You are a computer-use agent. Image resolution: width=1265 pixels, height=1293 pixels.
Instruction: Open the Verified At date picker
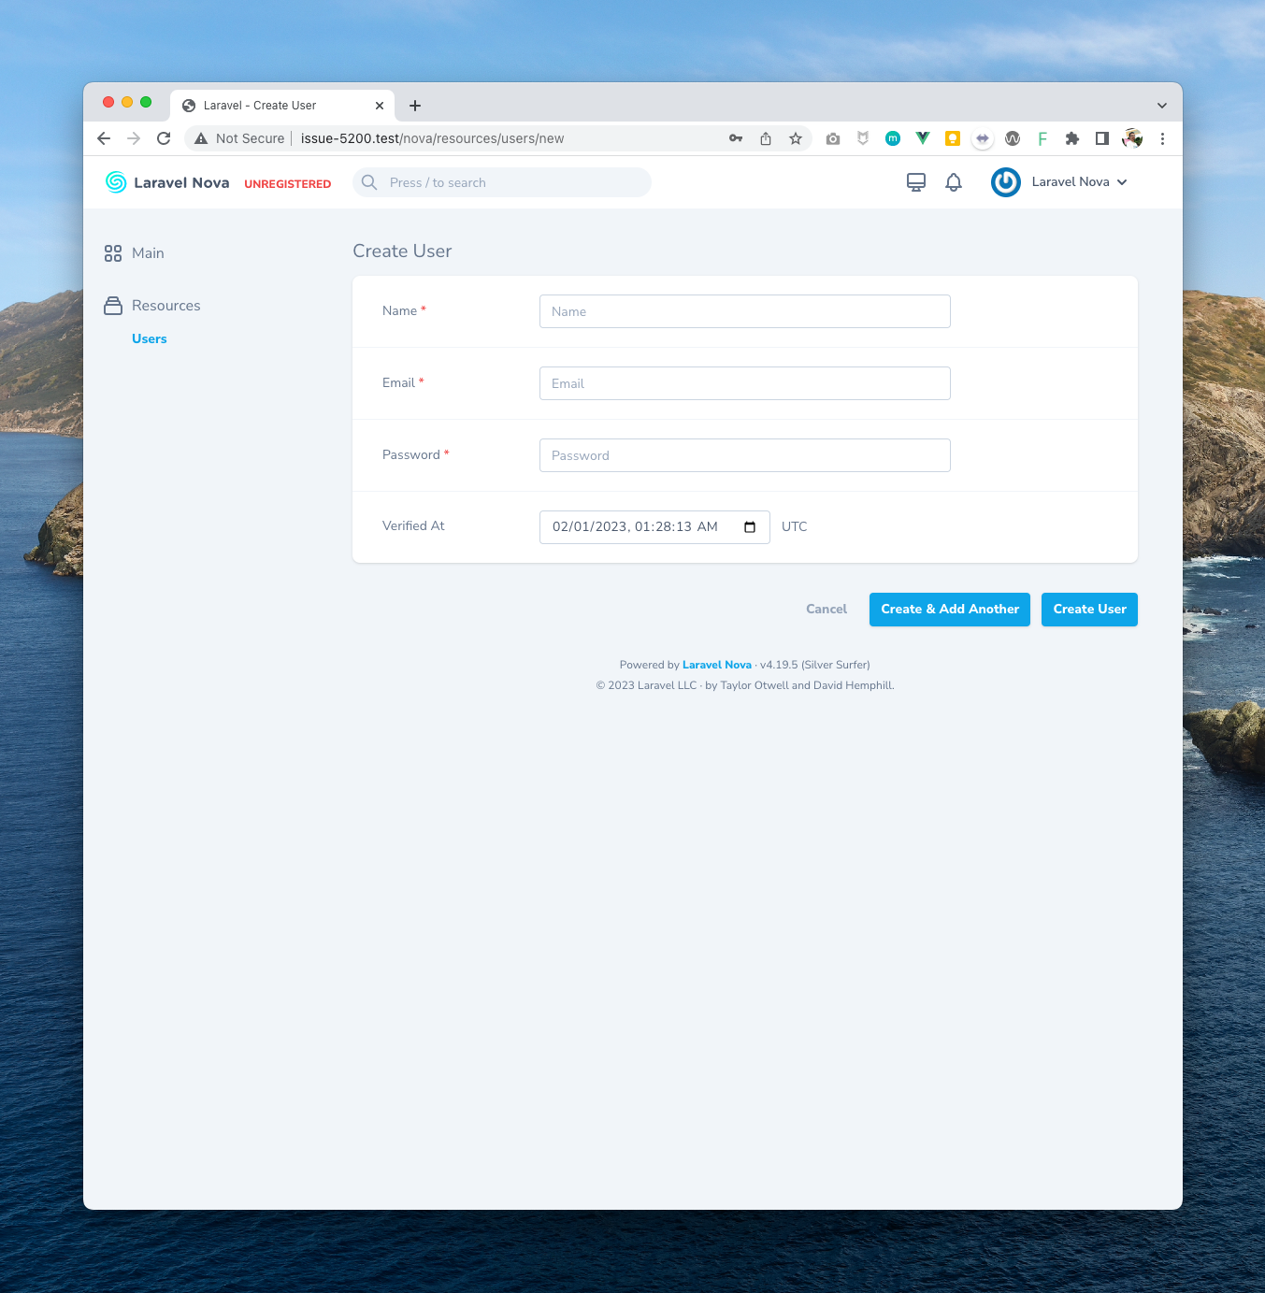[750, 526]
